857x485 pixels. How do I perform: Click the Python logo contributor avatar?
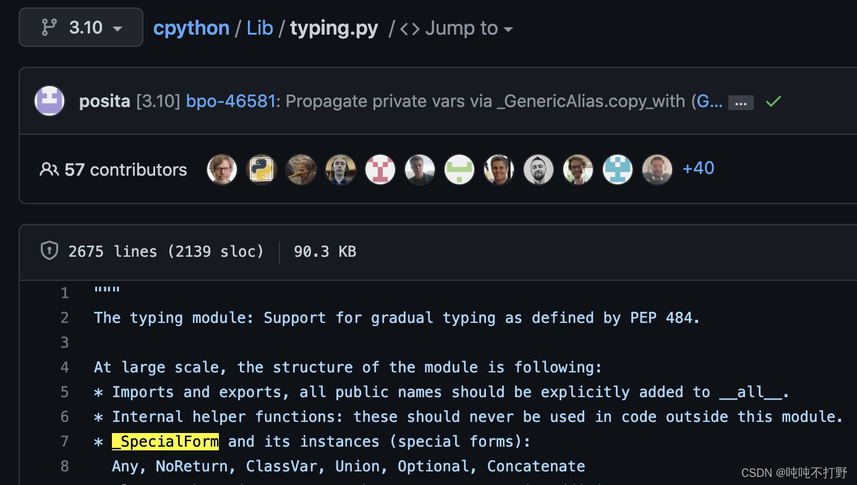click(262, 169)
